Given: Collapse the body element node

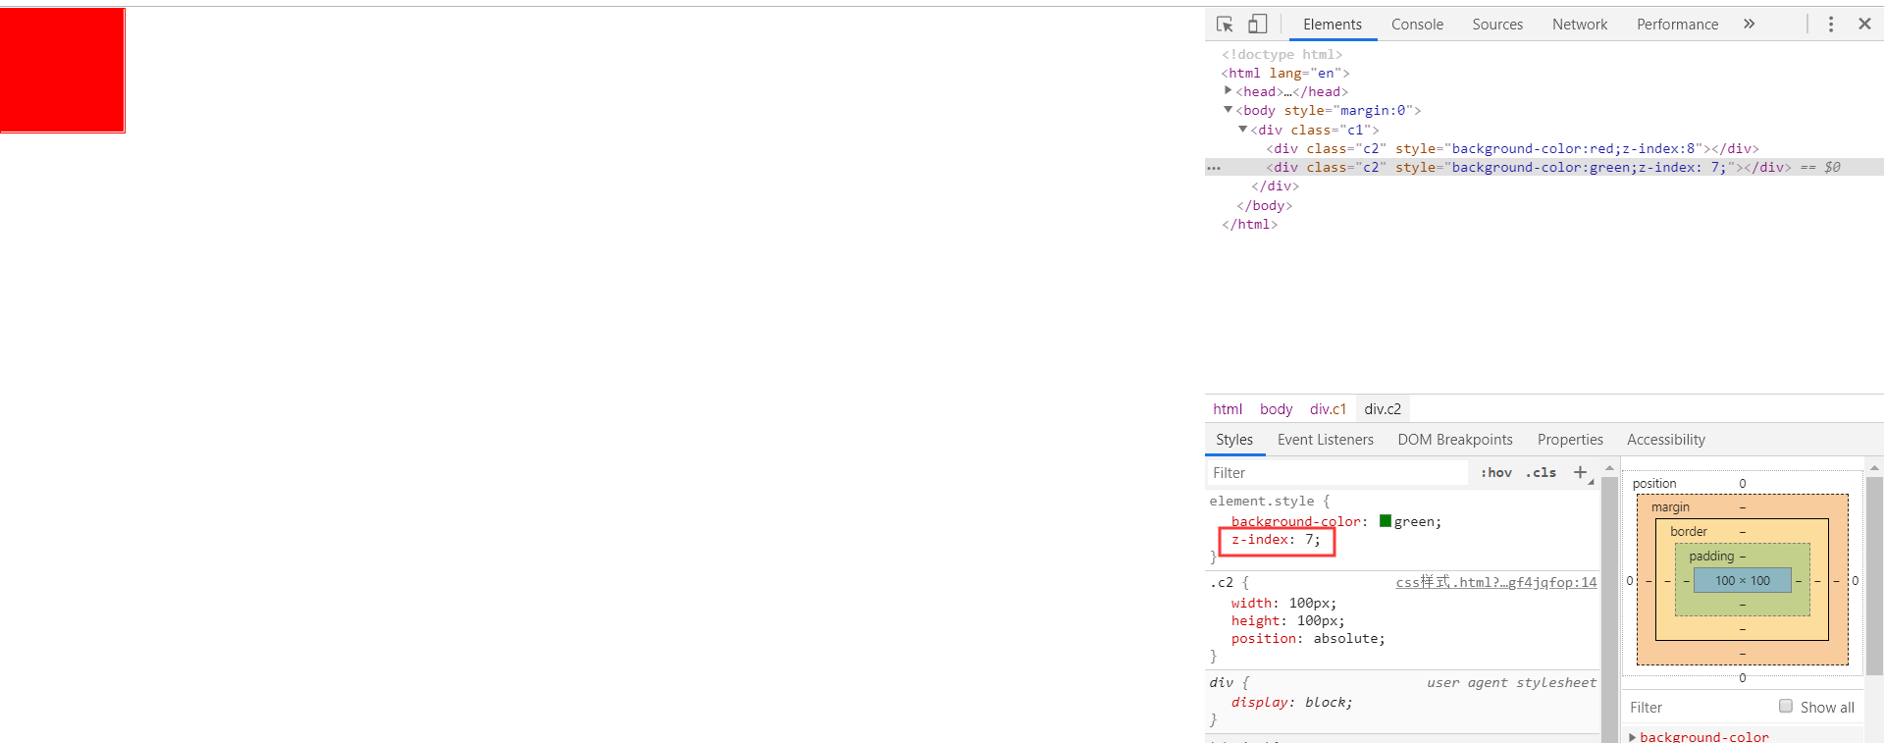Looking at the screenshot, I should coord(1228,110).
